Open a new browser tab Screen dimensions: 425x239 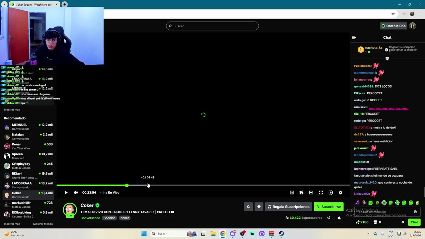point(64,4)
